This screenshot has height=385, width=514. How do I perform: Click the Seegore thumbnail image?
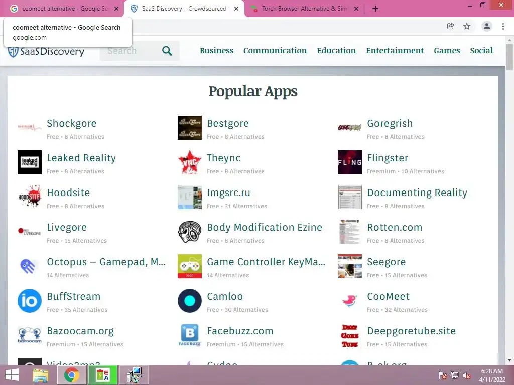[350, 266]
